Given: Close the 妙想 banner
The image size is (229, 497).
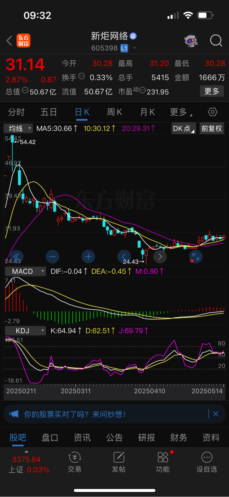Looking at the screenshot, I should pos(216,414).
